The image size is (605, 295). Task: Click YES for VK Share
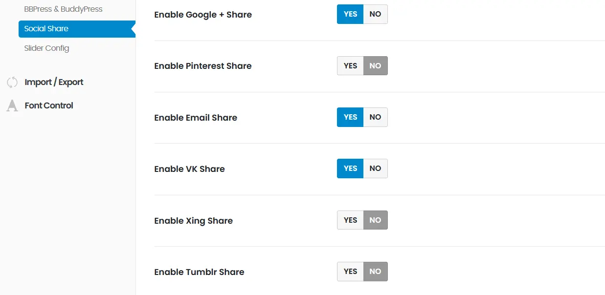point(350,169)
